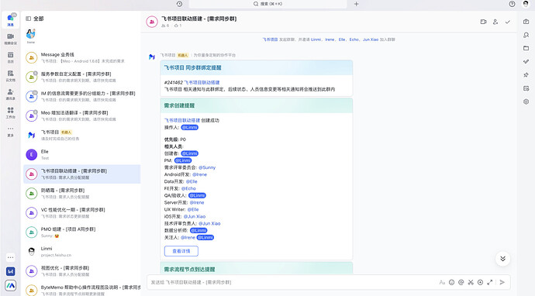
Task: Open the folder files icon in right rail
Action: [x=526, y=48]
